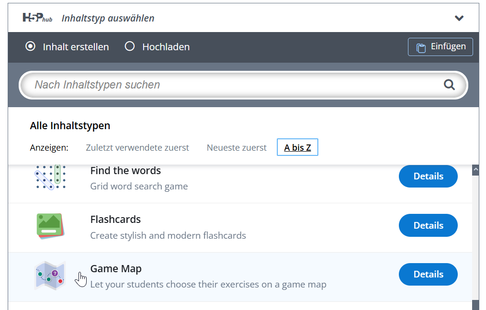The image size is (486, 310).
Task: Select the Game Map title
Action: 116,269
